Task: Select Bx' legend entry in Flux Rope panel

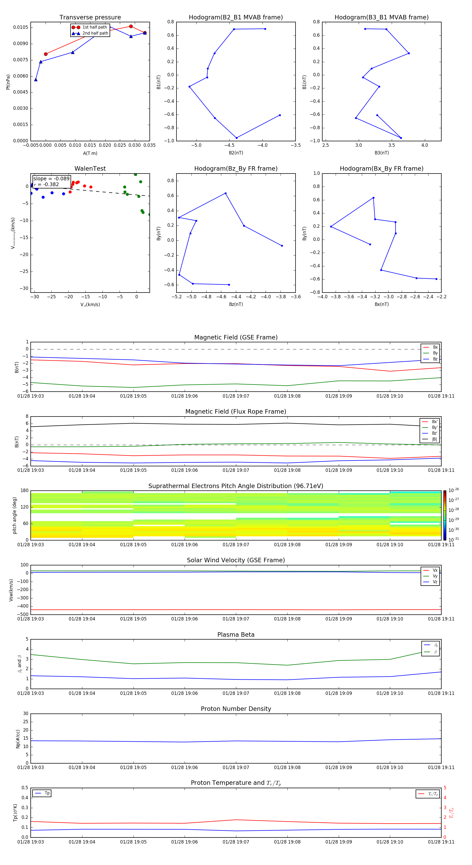Action: pos(430,422)
